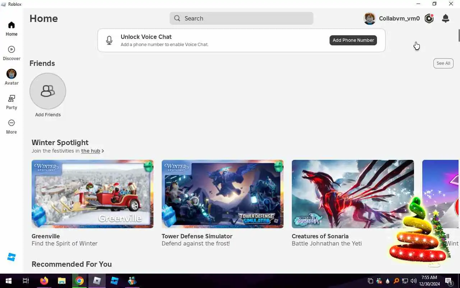The width and height of the screenshot is (460, 288).
Task: Click the Collabvm_vm0 profile avatar picture
Action: 370,18
